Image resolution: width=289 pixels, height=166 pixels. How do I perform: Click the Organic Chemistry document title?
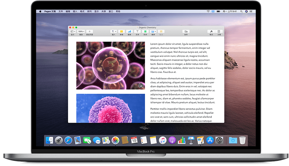click(147, 28)
